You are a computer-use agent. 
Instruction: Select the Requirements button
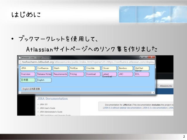click(60, 74)
